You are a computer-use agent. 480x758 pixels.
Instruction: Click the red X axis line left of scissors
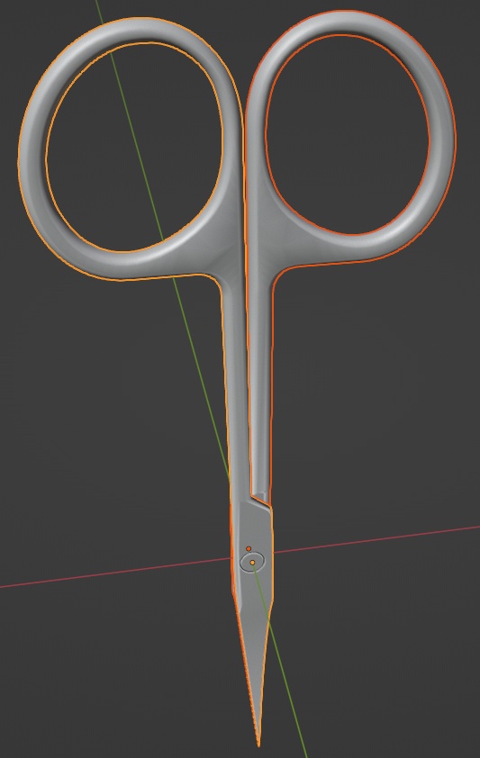coord(116,573)
